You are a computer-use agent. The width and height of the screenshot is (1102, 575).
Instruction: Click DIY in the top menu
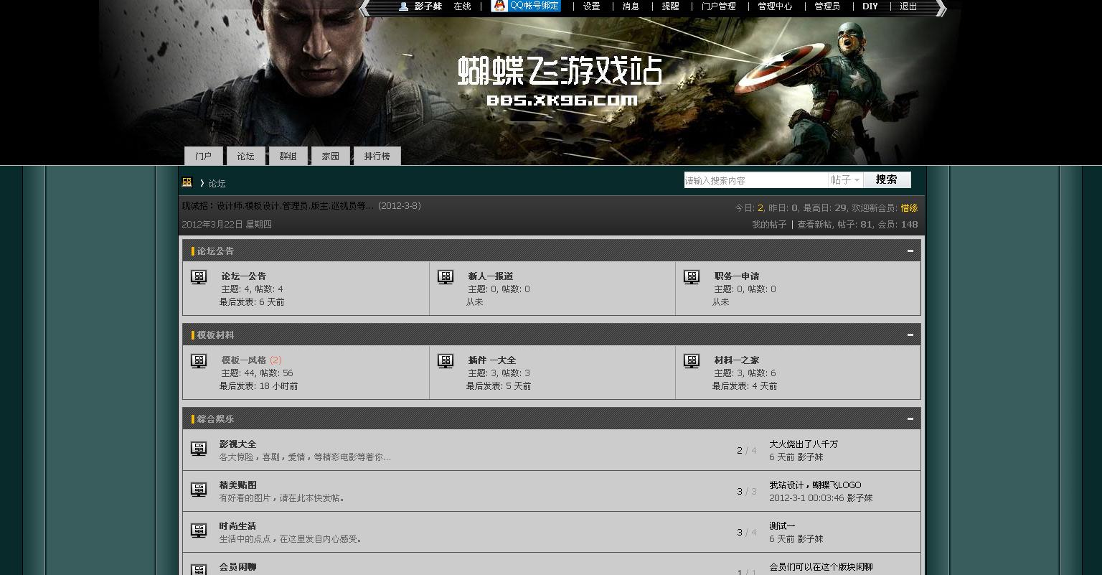870,6
